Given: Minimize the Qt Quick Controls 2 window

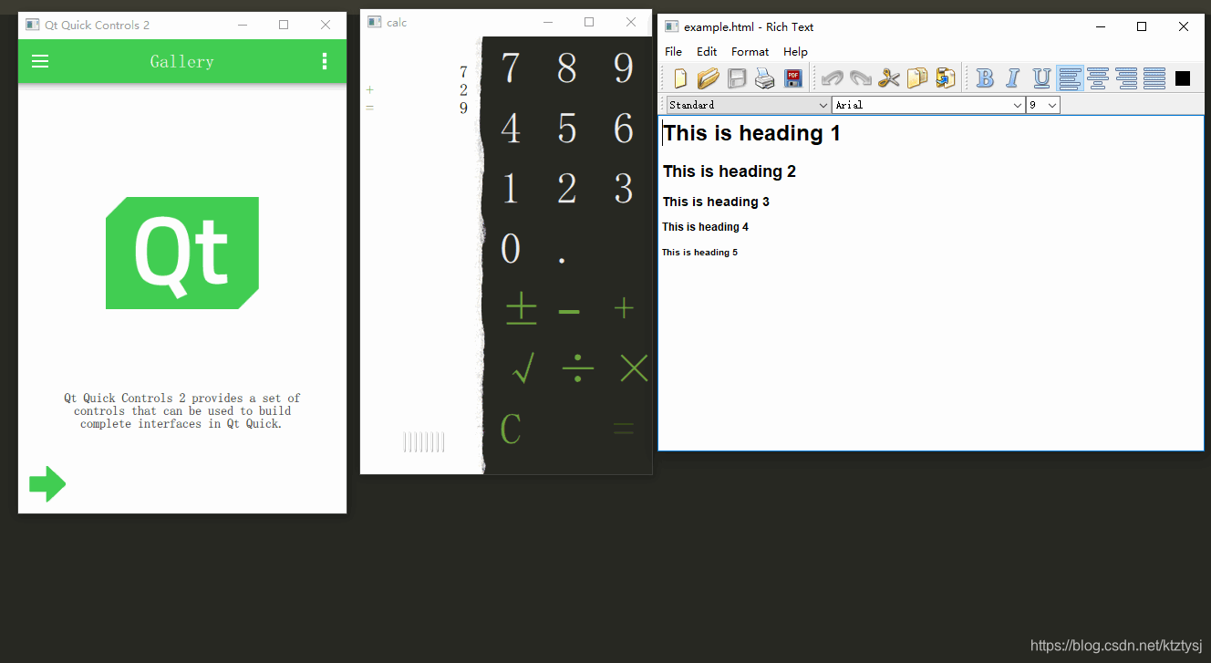Looking at the screenshot, I should coord(243,25).
